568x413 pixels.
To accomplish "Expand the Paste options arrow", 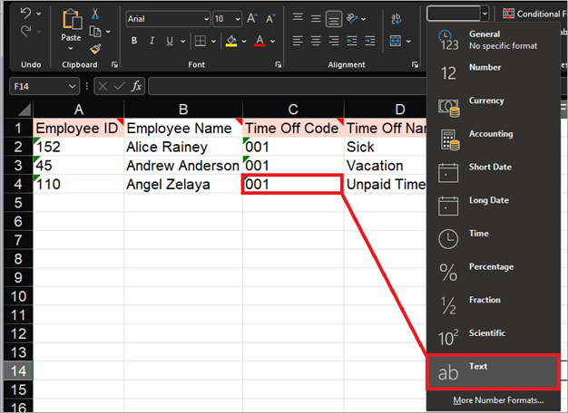I will (x=71, y=48).
